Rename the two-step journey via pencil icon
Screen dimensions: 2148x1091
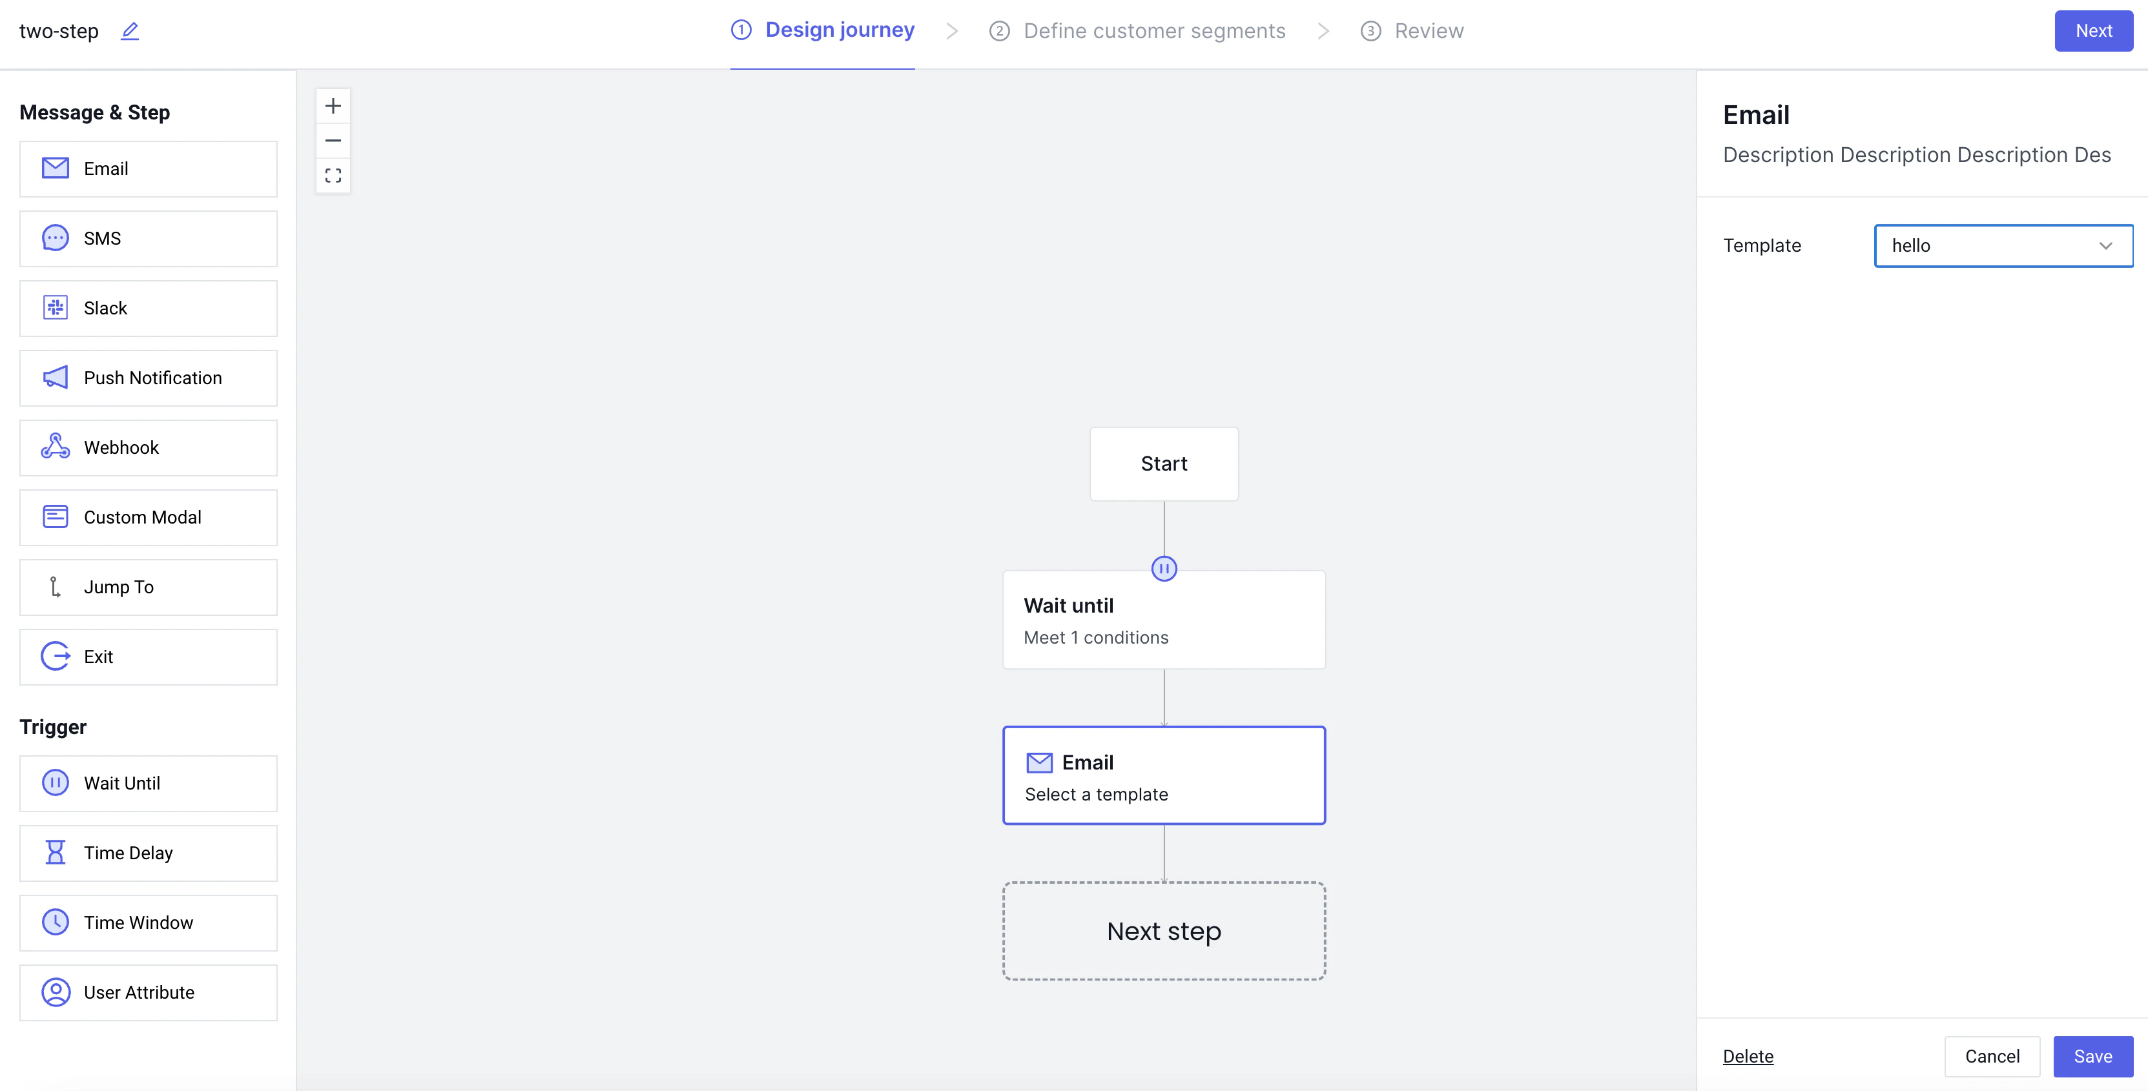coord(129,31)
